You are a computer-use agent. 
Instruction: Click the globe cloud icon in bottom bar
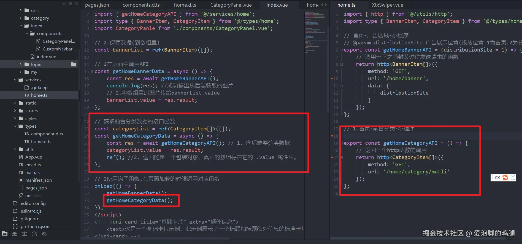[x=44, y=234]
